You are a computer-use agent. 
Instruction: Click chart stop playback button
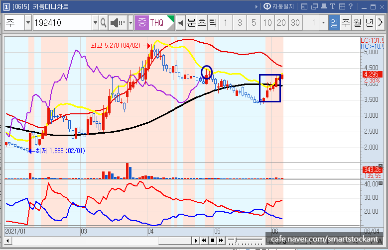[x=213, y=240]
